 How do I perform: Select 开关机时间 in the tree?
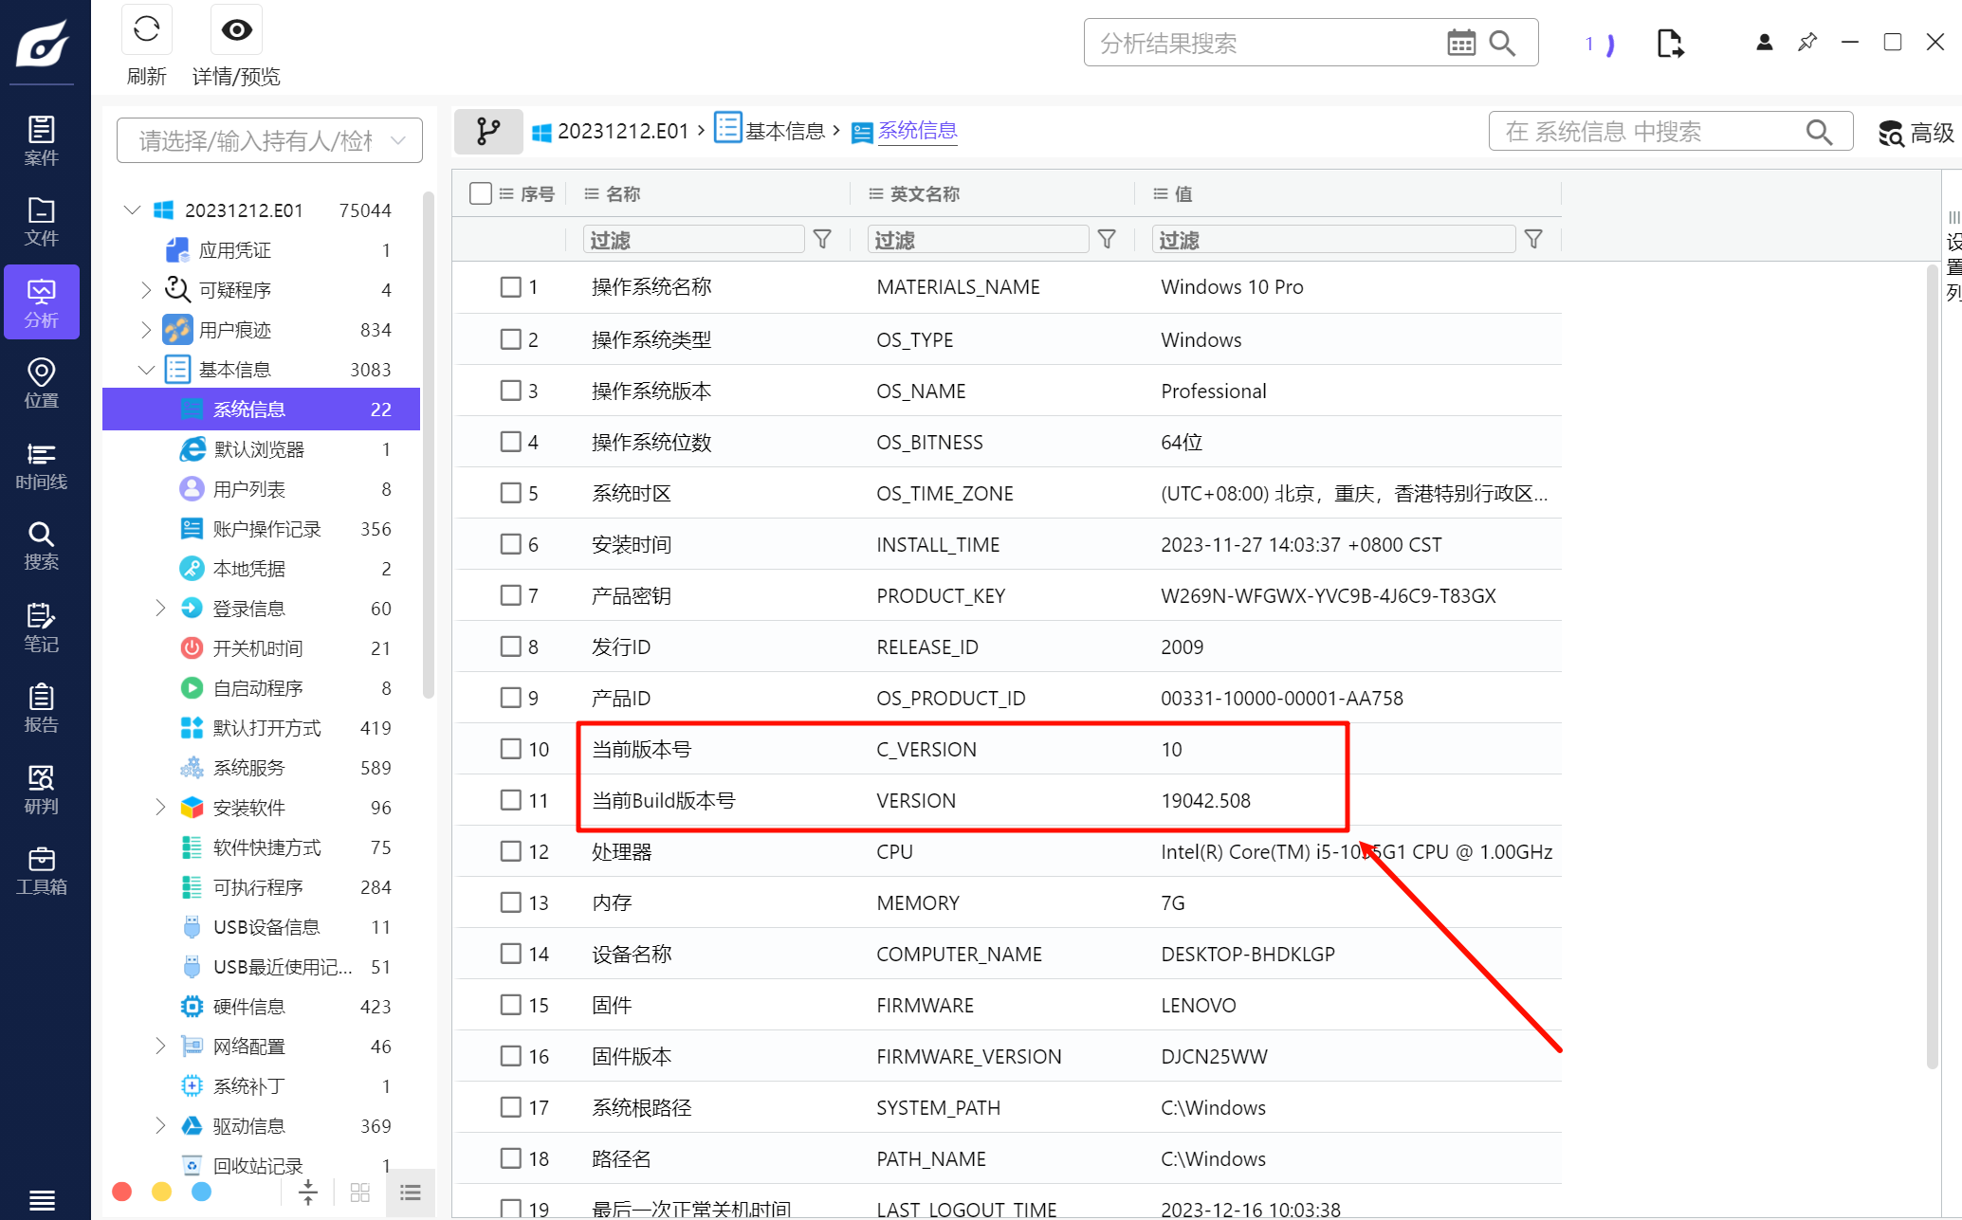[257, 648]
